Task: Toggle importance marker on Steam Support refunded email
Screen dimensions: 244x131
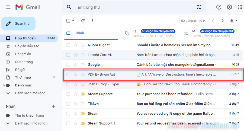Action: 83,94
